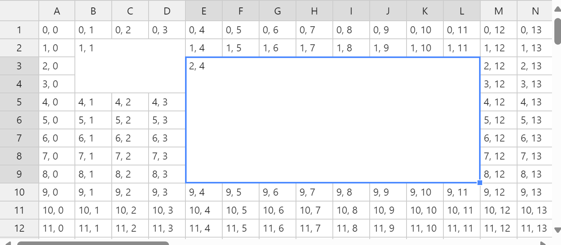561x245 pixels.
Task: Select cell with value "11, 13"
Action: [535, 229]
